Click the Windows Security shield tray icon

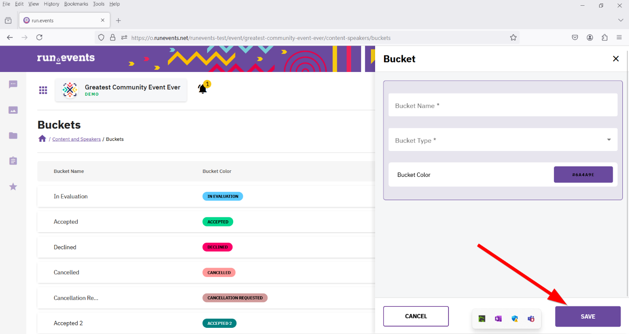pos(515,319)
